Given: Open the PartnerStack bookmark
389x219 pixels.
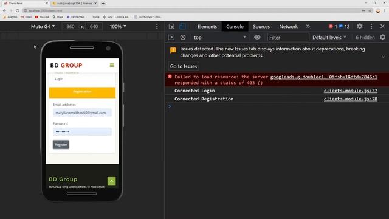Looking at the screenshot, I should click(75, 17).
